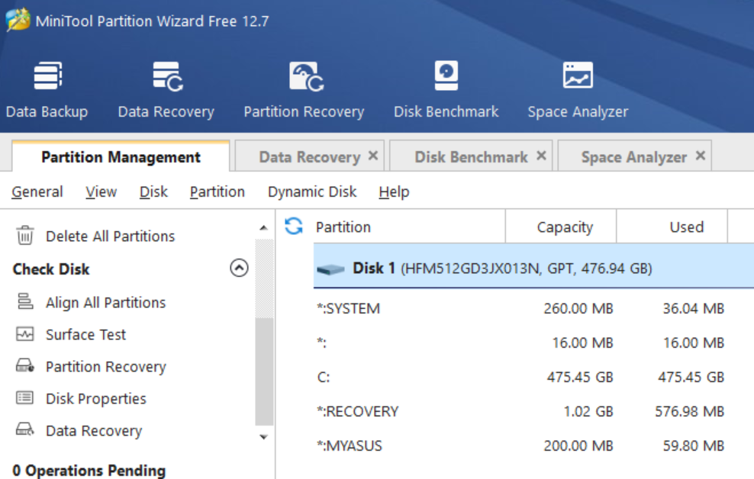Viewport: 754px width, 479px height.
Task: Select the *:RECOVERY partition row
Action: [x=533, y=411]
